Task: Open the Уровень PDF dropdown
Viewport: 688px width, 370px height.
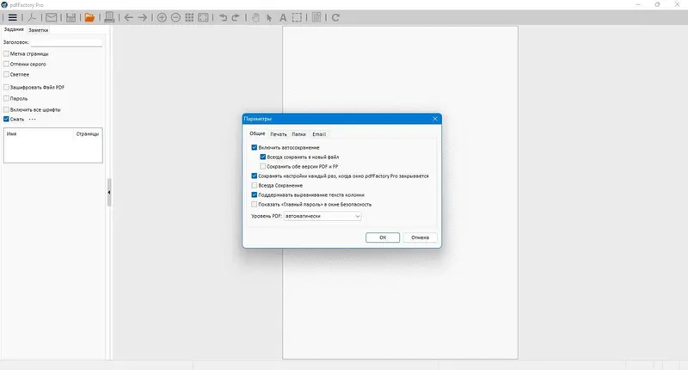Action: point(322,216)
